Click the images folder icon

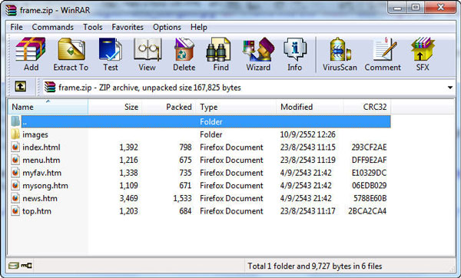point(15,134)
